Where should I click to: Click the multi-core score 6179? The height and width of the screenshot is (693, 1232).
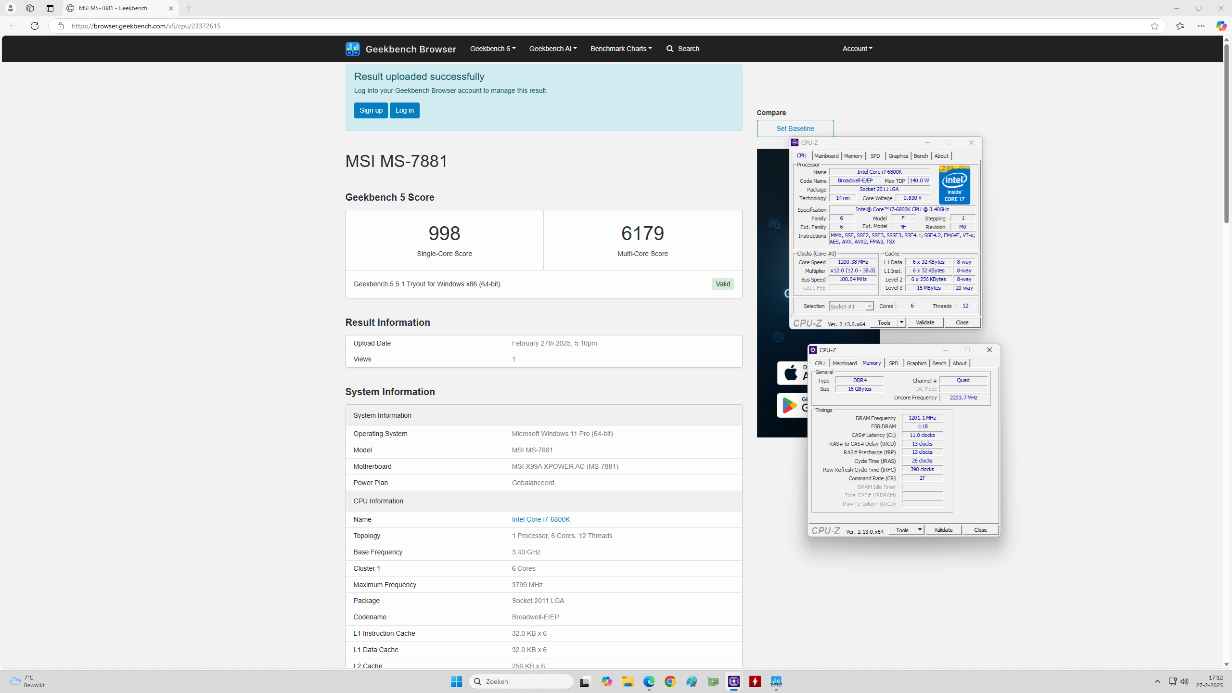click(x=642, y=233)
